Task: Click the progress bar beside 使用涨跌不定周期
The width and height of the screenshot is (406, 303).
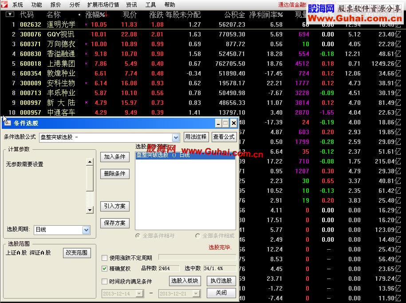Action: pos(197,257)
